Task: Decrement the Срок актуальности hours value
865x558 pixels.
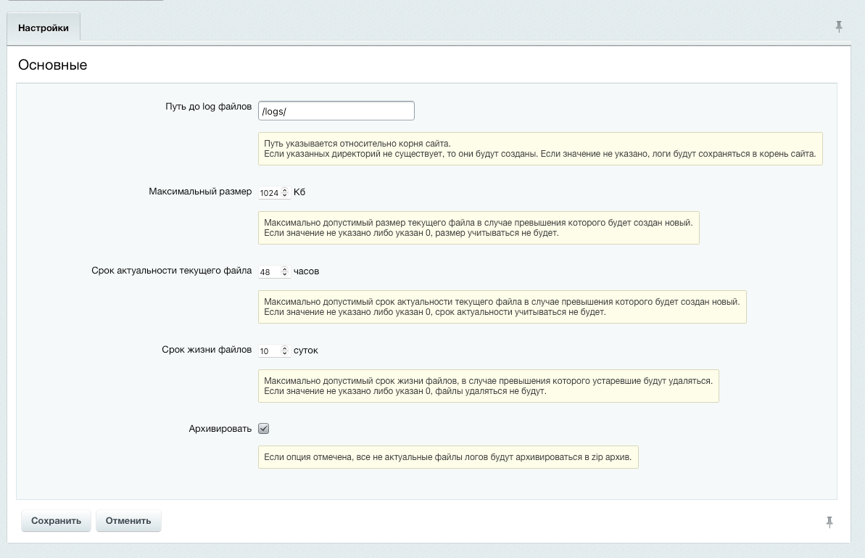Action: pos(285,274)
